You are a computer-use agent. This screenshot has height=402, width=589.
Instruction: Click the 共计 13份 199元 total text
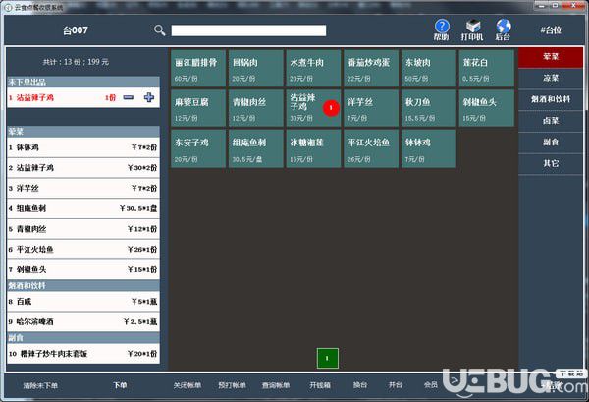point(76,62)
